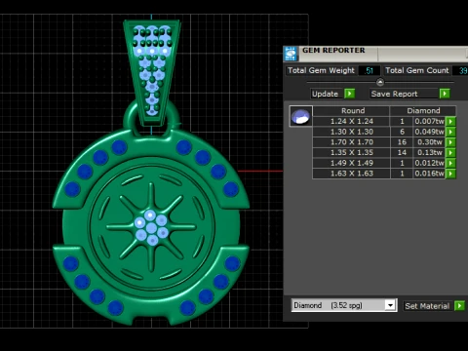Click the Round column header

click(x=351, y=110)
